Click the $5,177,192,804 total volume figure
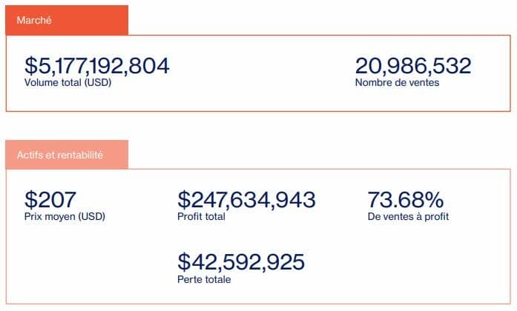Screen dimensions: 517x311 point(97,66)
